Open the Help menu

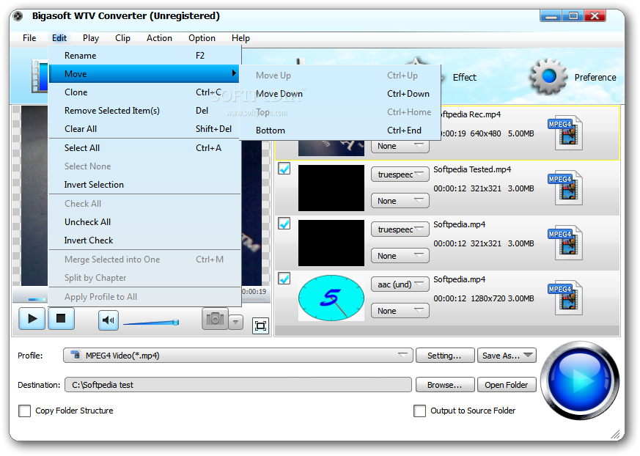tap(240, 38)
